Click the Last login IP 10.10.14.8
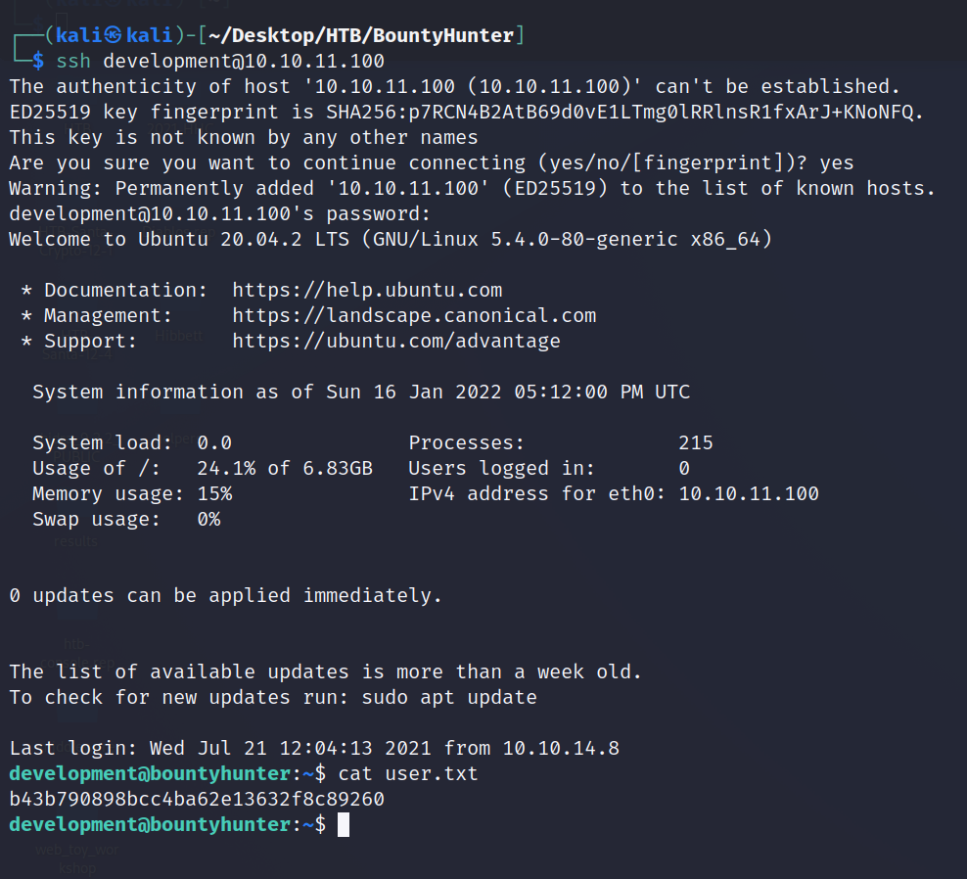Image resolution: width=967 pixels, height=879 pixels. [x=561, y=748]
